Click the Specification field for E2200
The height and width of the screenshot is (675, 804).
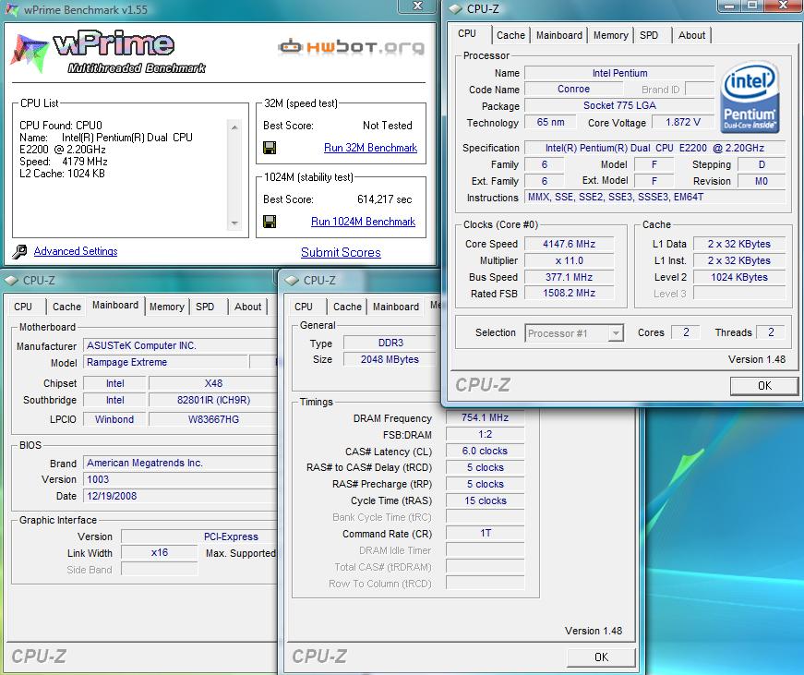pos(654,149)
